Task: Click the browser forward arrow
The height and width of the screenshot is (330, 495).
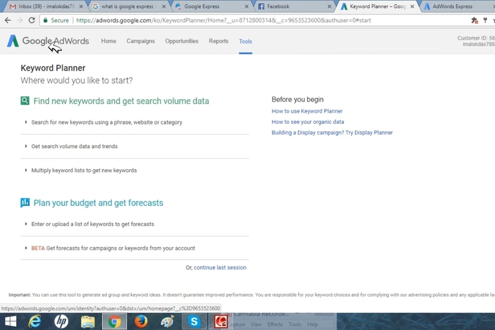Action: coord(20,20)
